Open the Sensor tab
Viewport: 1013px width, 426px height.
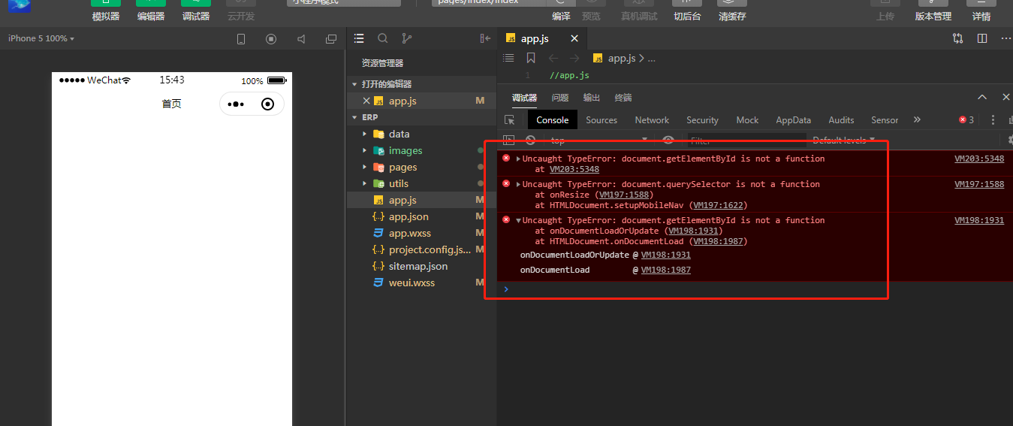(x=885, y=119)
